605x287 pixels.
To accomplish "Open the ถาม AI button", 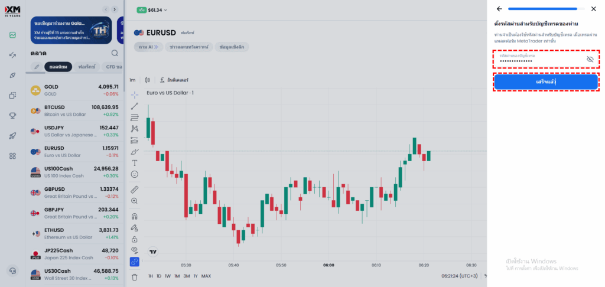I will 148,47.
